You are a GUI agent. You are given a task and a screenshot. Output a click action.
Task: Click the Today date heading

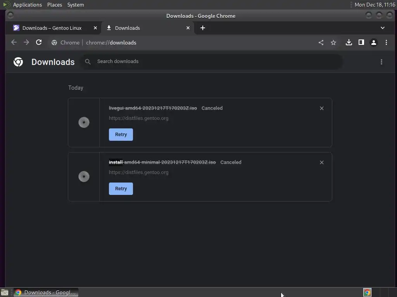pyautogui.click(x=76, y=88)
